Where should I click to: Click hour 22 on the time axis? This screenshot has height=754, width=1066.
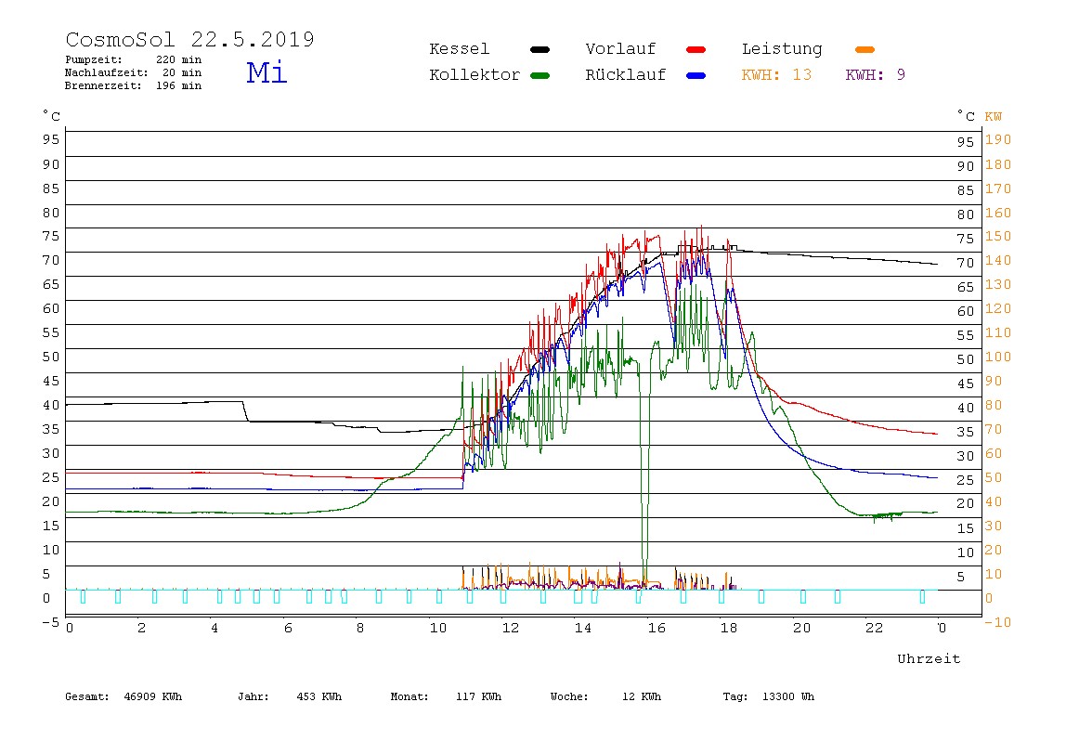[875, 629]
